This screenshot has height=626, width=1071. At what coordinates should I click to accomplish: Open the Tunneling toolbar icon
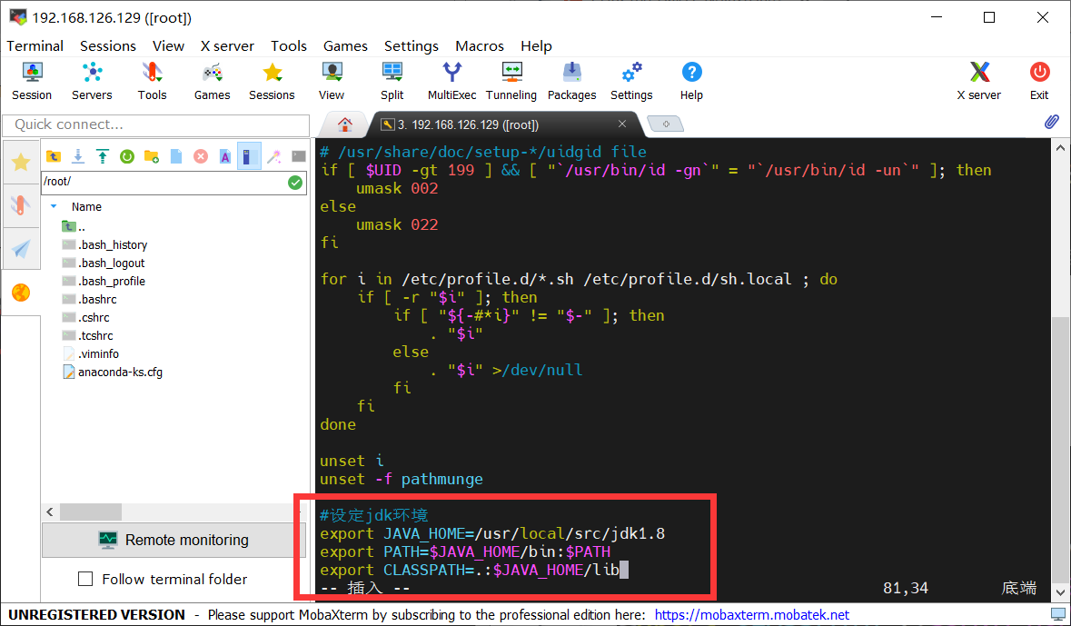click(511, 81)
